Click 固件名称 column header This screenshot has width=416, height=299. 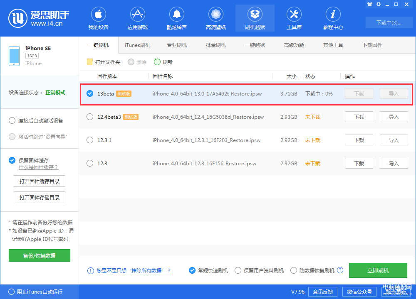point(163,76)
